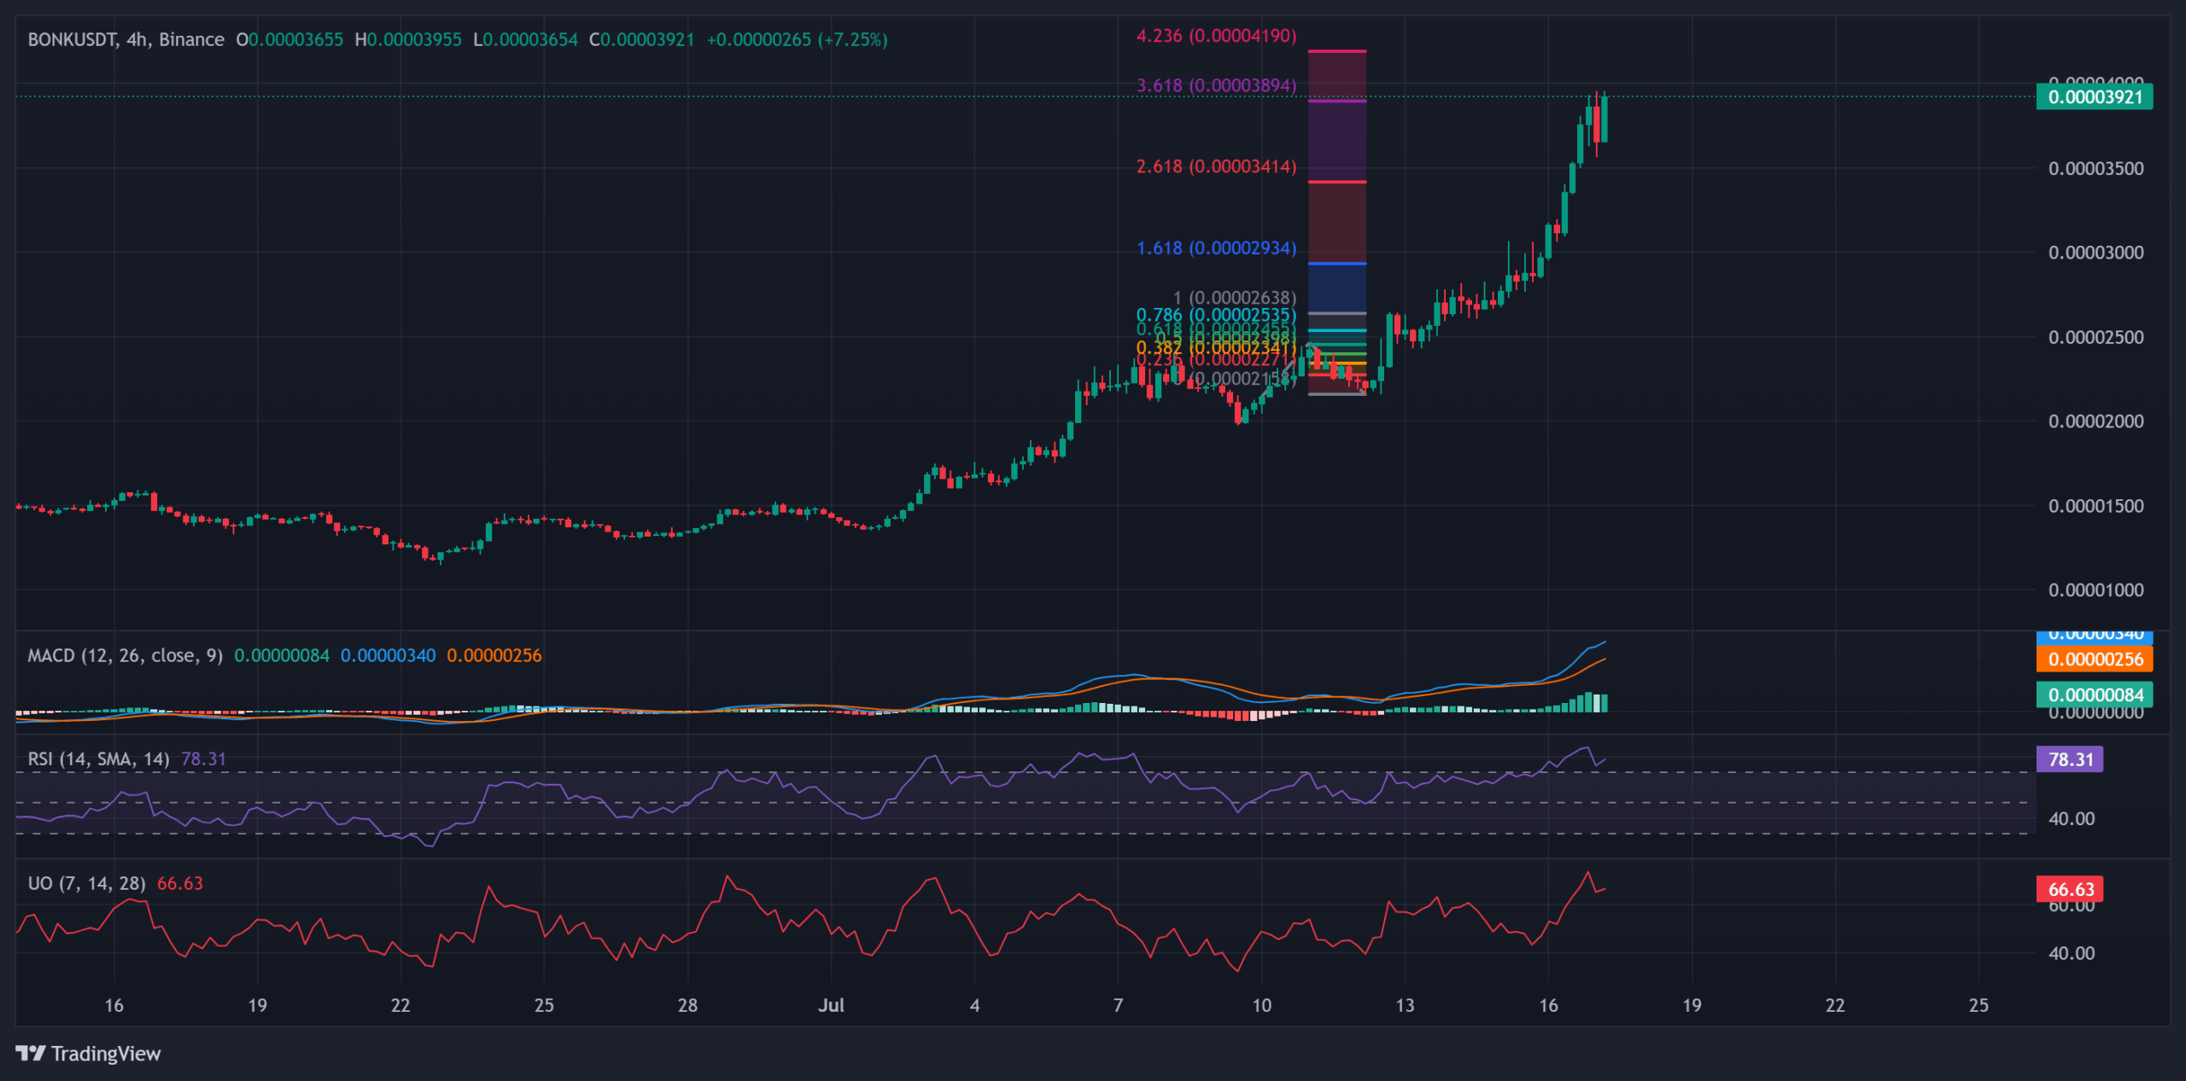Click the UO value tag 66.63
The image size is (2186, 1081).
click(2070, 889)
